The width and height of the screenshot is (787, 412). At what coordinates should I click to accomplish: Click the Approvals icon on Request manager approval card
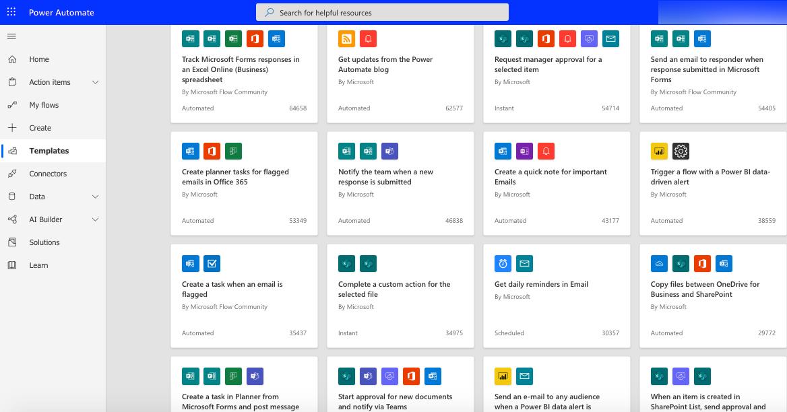[590, 38]
